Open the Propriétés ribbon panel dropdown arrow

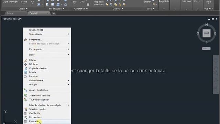pos(164,9)
